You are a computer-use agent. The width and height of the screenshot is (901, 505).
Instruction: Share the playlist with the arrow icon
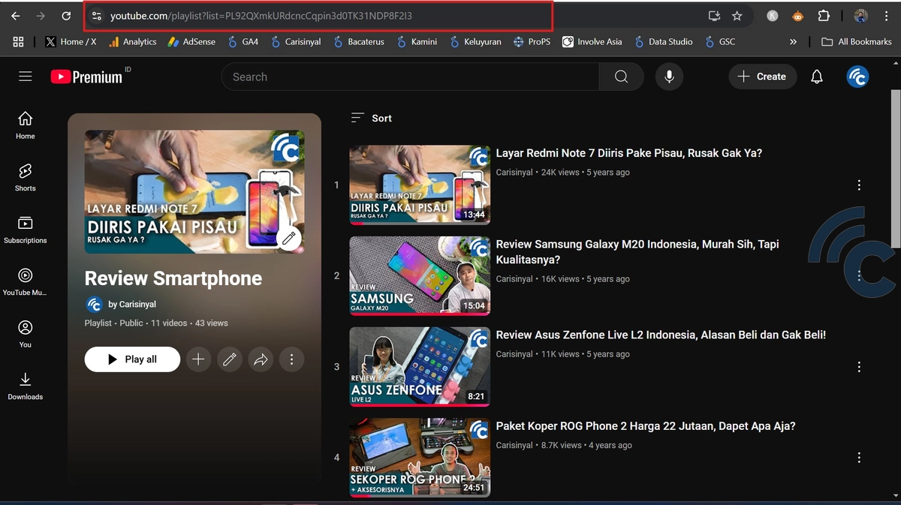point(261,359)
